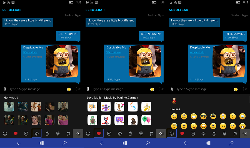Viewport: 250px width, 148px height.
Task: Open Watch Movie link on Smilies screen
Action: pos(197,52)
